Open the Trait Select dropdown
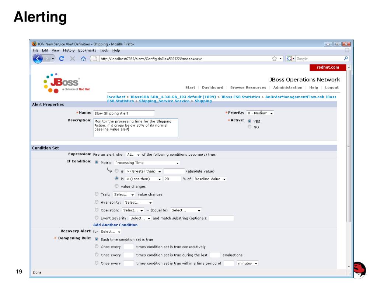 124,194
